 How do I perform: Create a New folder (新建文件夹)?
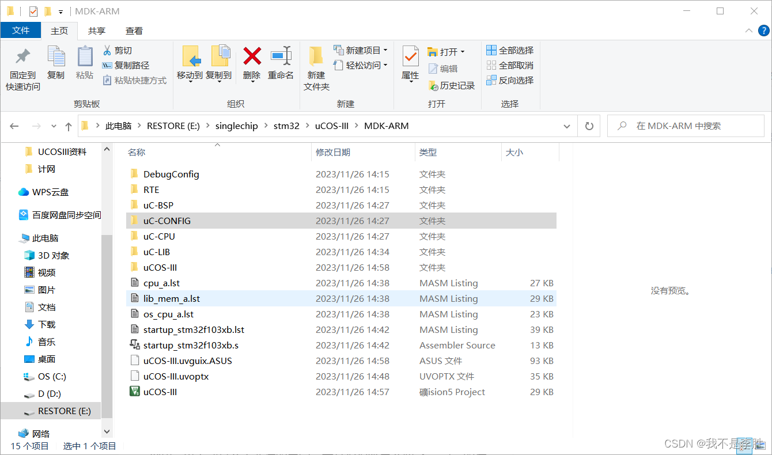316,69
